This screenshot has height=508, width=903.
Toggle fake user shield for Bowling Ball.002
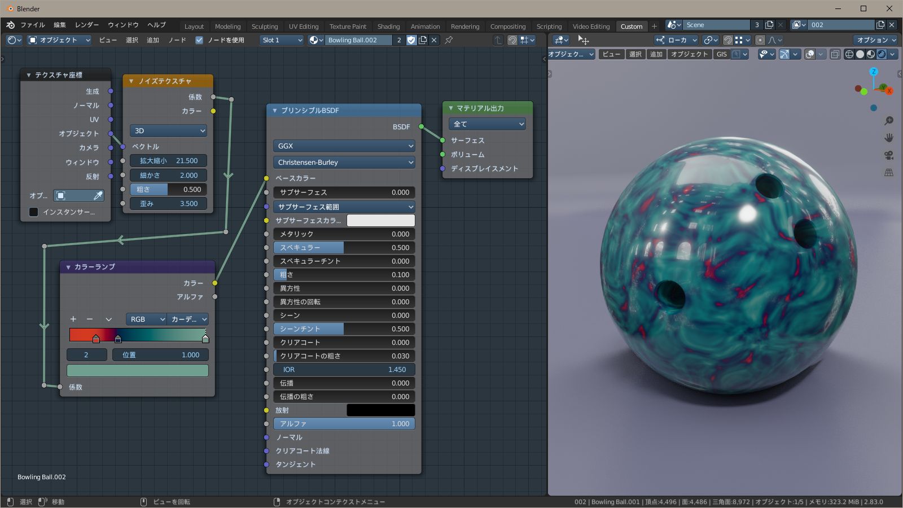pyautogui.click(x=411, y=40)
